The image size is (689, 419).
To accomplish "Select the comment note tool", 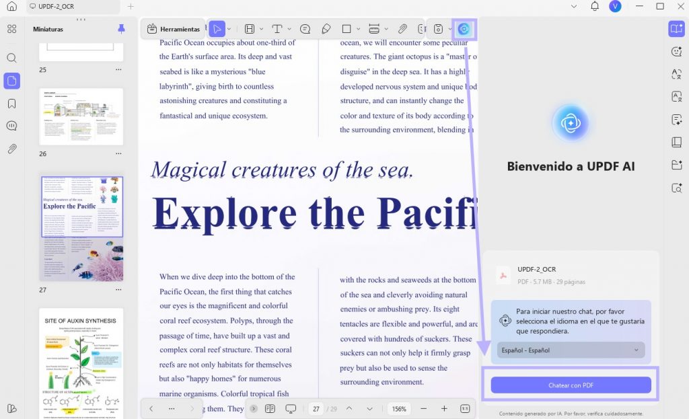I will click(305, 29).
